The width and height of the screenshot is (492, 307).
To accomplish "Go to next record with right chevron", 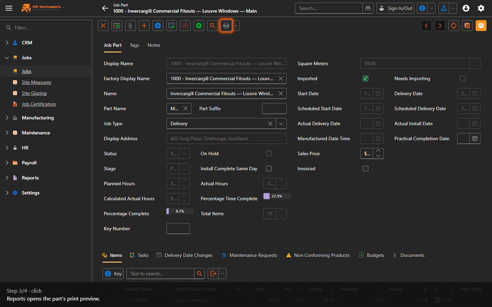I will click(x=440, y=26).
